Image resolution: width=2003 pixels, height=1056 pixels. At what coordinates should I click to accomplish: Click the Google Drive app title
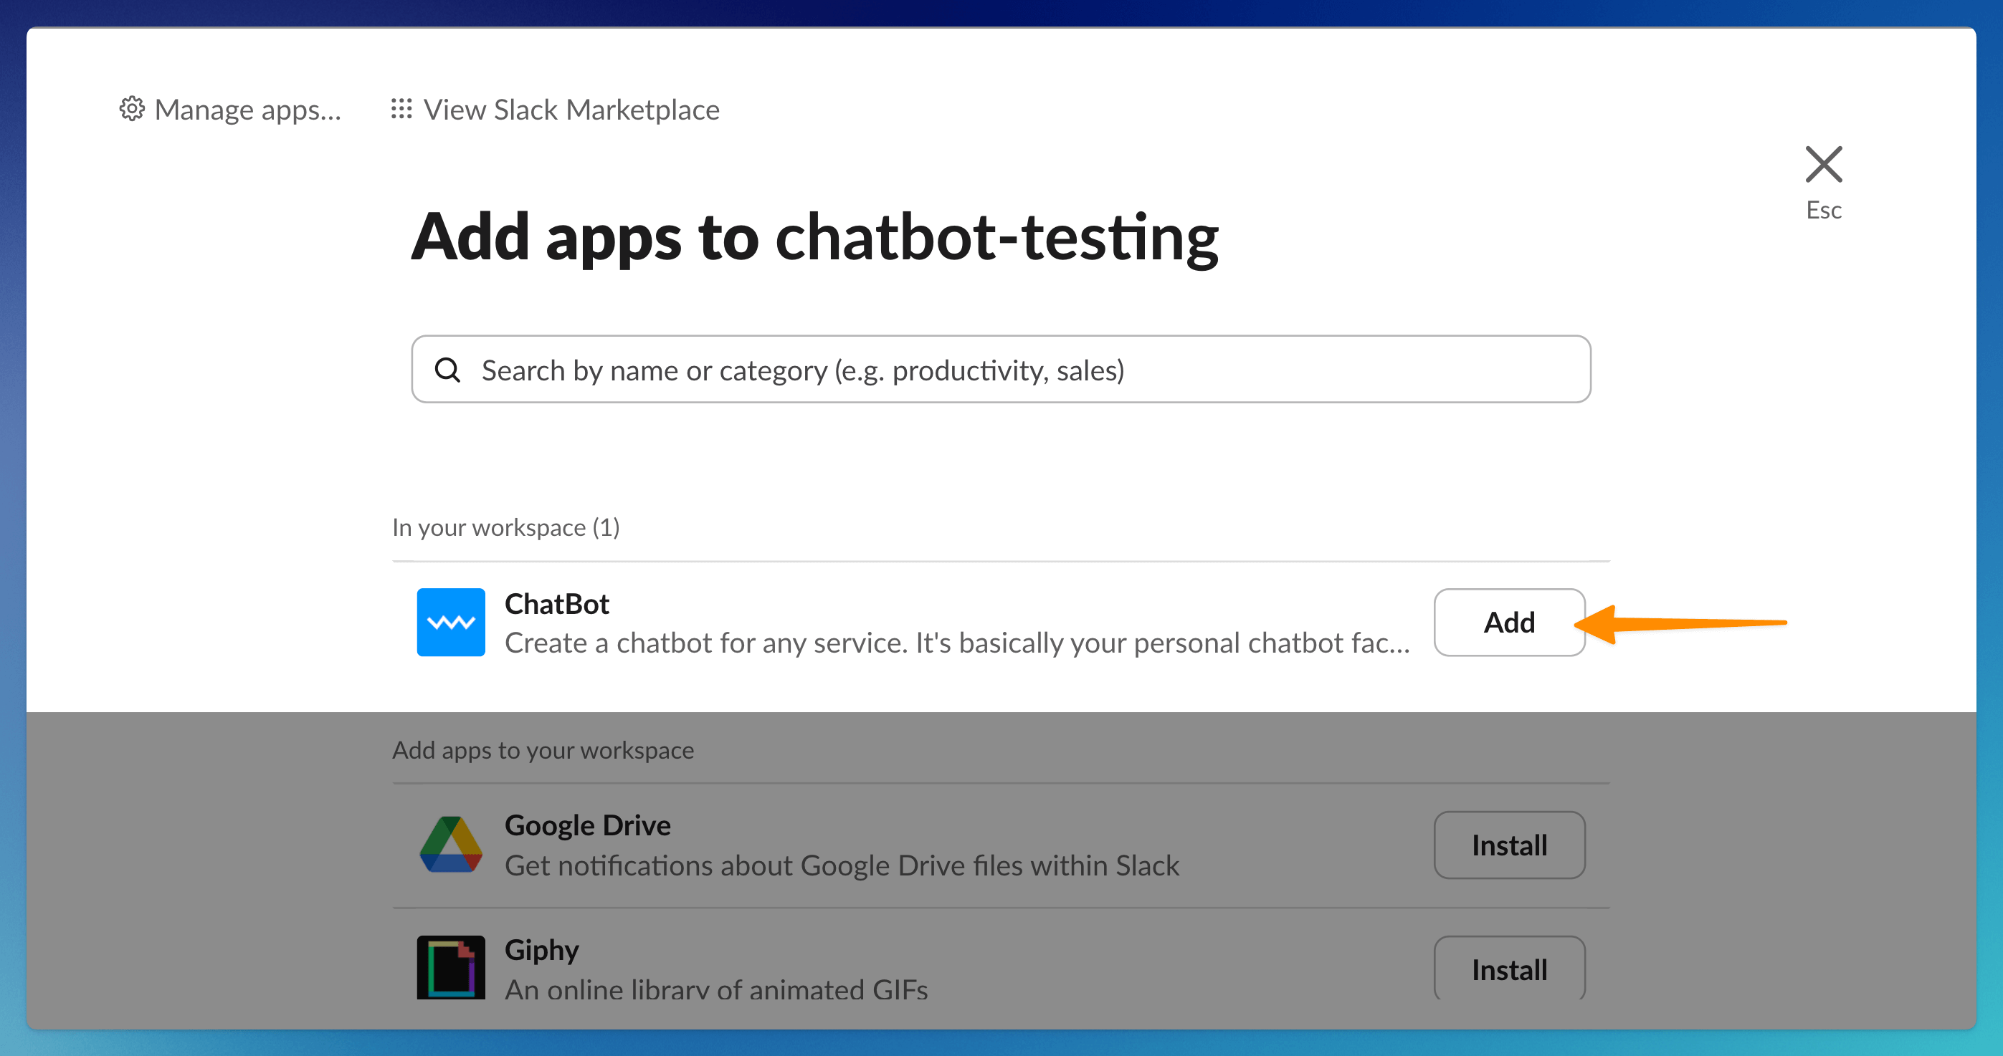click(x=587, y=825)
